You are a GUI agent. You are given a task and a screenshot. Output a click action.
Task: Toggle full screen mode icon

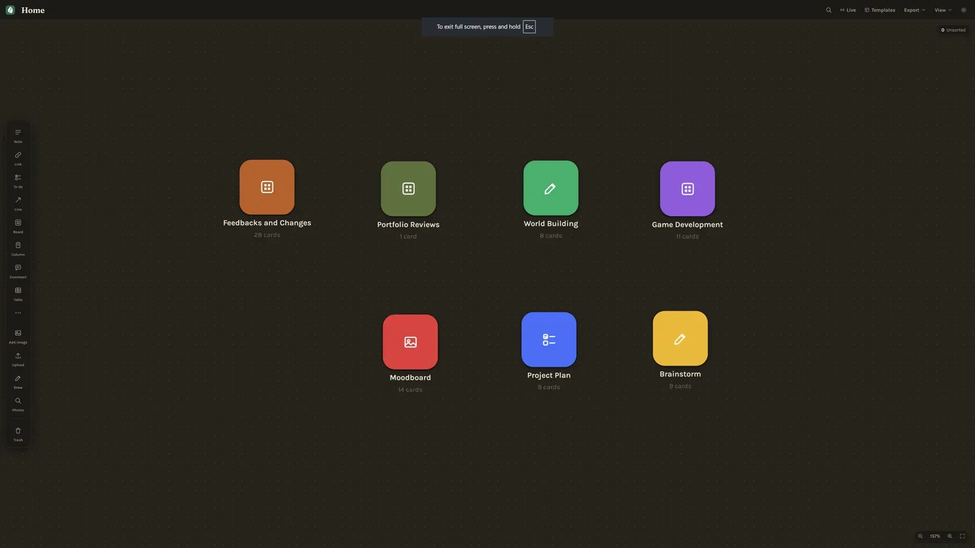[962, 536]
